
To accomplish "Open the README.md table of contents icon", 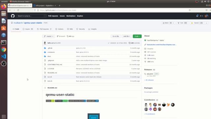I will pyautogui.click(x=45, y=88).
